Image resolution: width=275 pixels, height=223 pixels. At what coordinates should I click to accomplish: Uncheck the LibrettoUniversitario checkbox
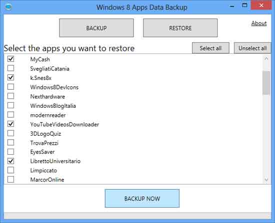(10, 161)
